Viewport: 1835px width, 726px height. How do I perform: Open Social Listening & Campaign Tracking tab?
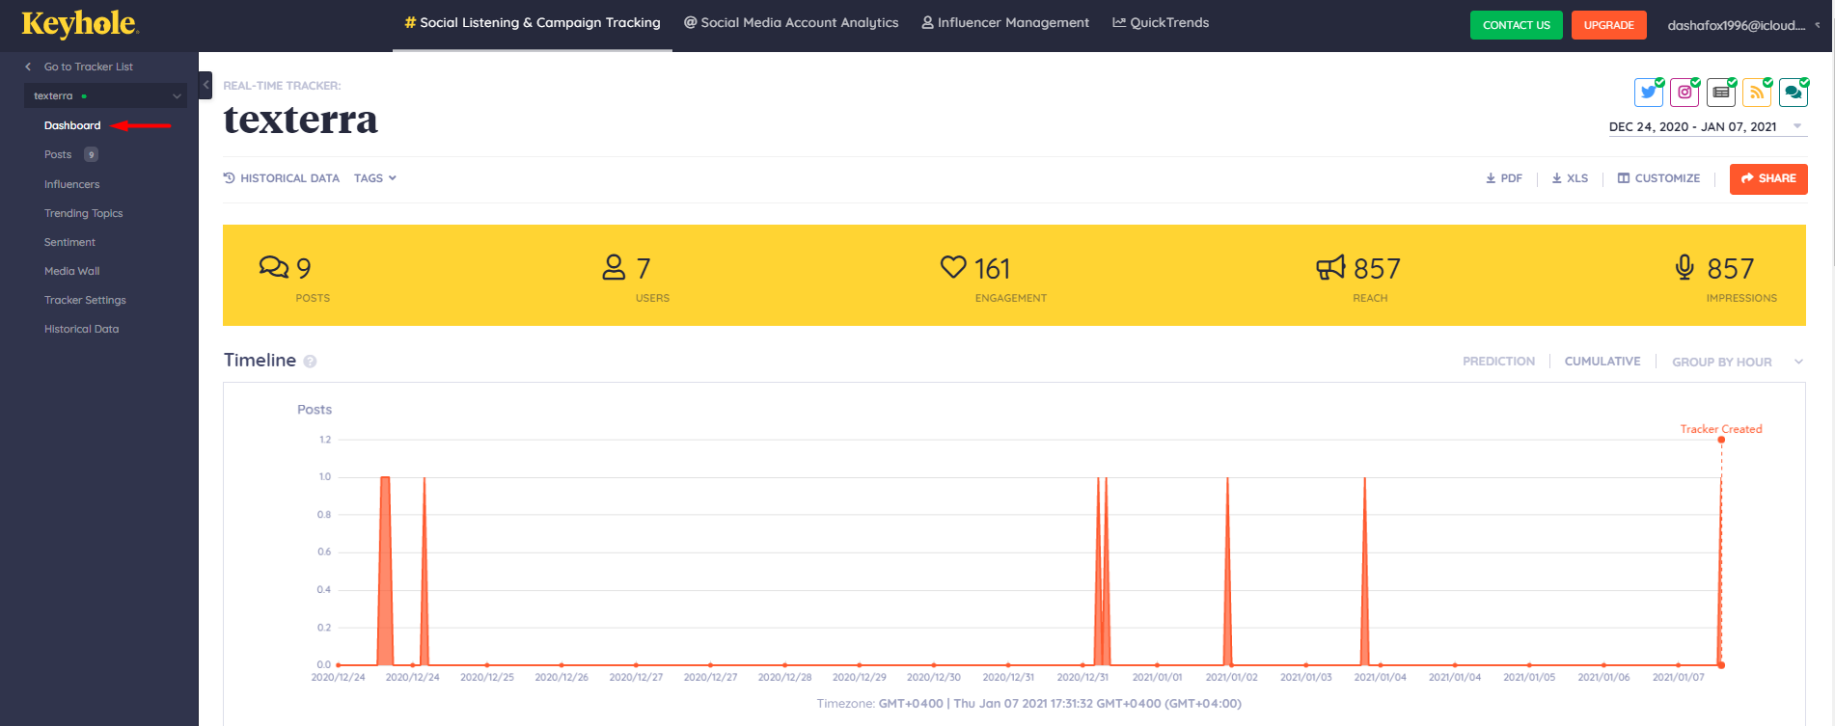pyautogui.click(x=533, y=23)
